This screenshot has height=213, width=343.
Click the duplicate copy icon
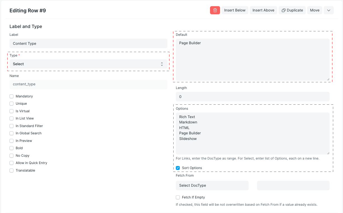coord(283,10)
